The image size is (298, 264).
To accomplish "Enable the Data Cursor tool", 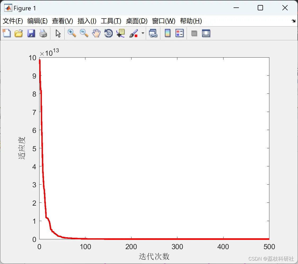I will (121, 33).
